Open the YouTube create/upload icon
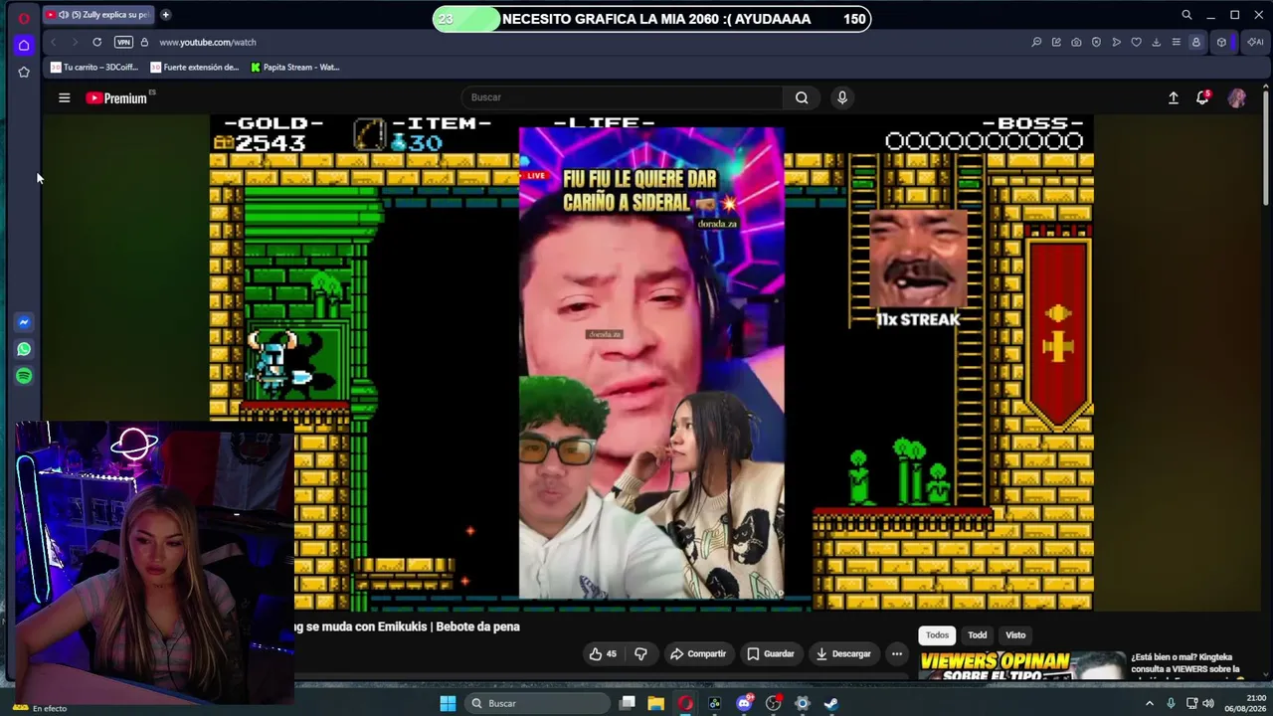 1174,97
